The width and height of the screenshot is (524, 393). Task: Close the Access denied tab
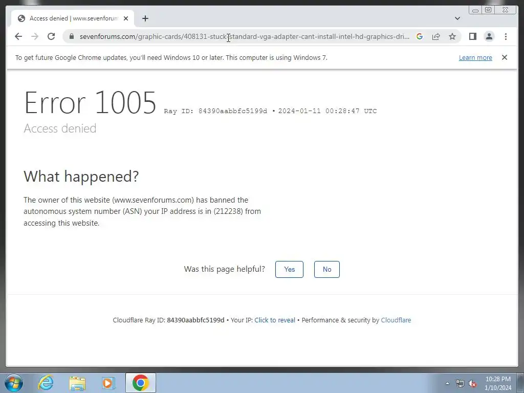tap(126, 18)
